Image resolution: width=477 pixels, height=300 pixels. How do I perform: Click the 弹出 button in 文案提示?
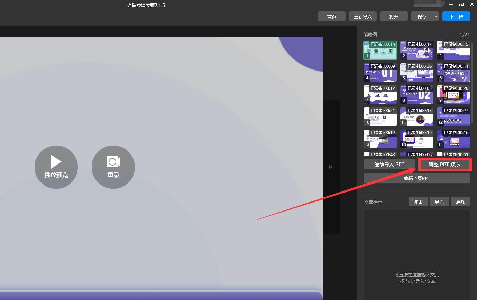tap(418, 201)
